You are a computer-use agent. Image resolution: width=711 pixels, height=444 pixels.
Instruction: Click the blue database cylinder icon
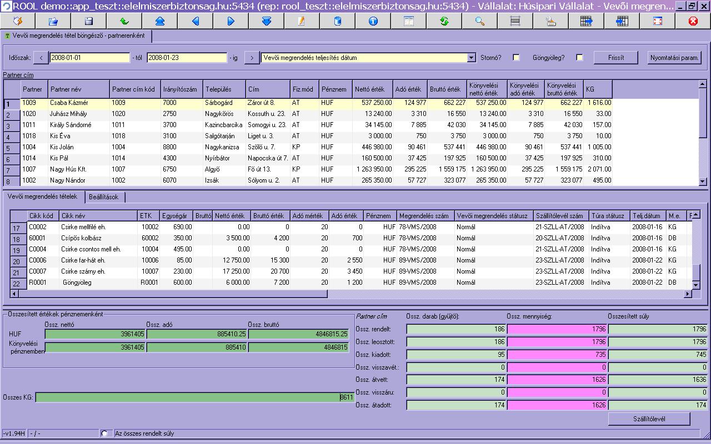337,21
